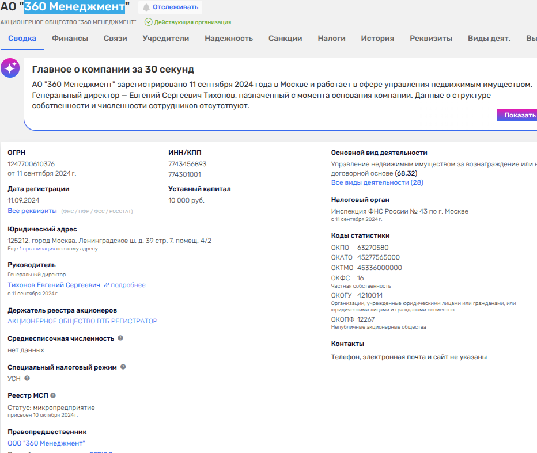Open predecessor ООО "360 Менеджмент" link
537x453 pixels.
pos(46,443)
